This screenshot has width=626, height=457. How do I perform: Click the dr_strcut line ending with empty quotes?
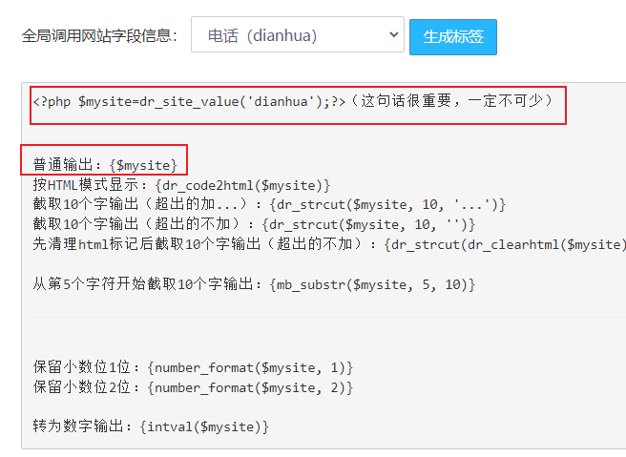254,224
